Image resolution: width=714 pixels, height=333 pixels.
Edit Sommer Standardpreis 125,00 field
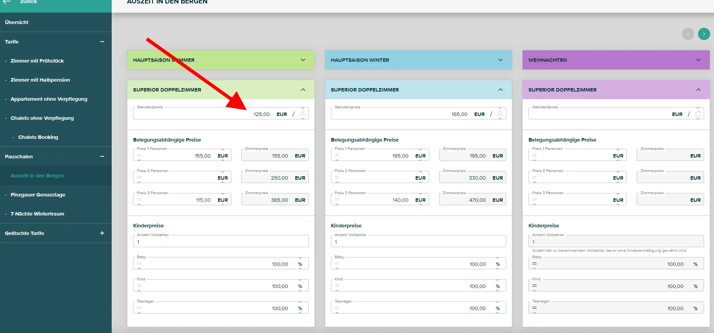(x=221, y=114)
